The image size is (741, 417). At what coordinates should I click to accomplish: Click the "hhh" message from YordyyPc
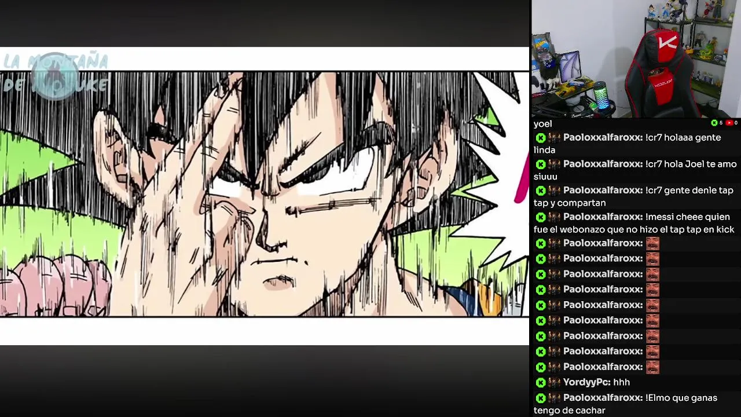point(621,382)
